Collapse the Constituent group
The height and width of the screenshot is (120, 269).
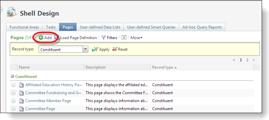(12, 76)
